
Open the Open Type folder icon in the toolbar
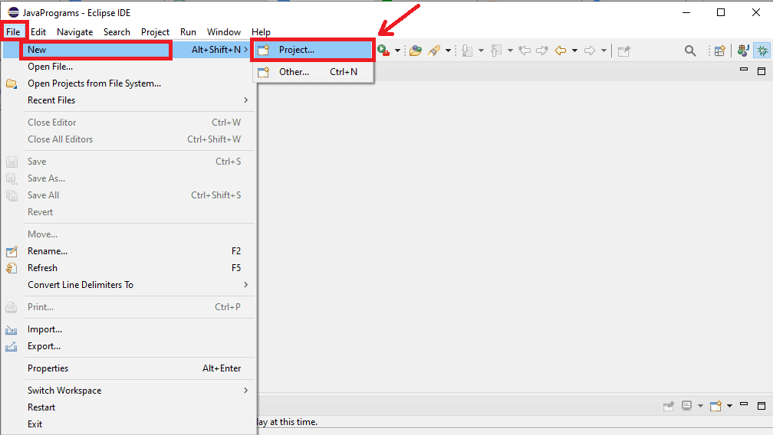(416, 51)
